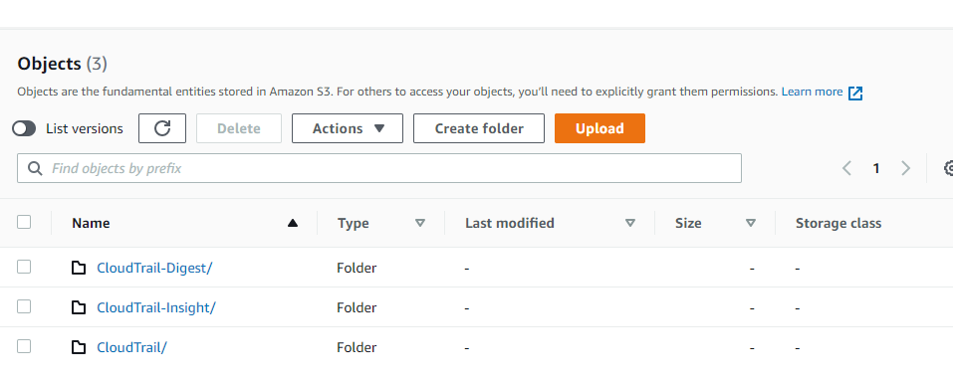Image resolution: width=957 pixels, height=383 pixels.
Task: Click the folder icon next to CloudTrail-Insight/
Action: click(79, 307)
